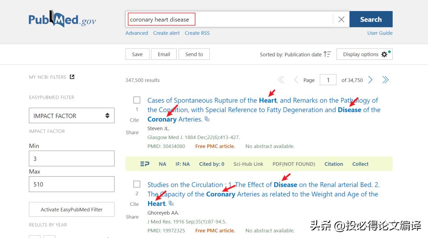
Task: Go to the next results page arrow
Action: [x=371, y=80]
